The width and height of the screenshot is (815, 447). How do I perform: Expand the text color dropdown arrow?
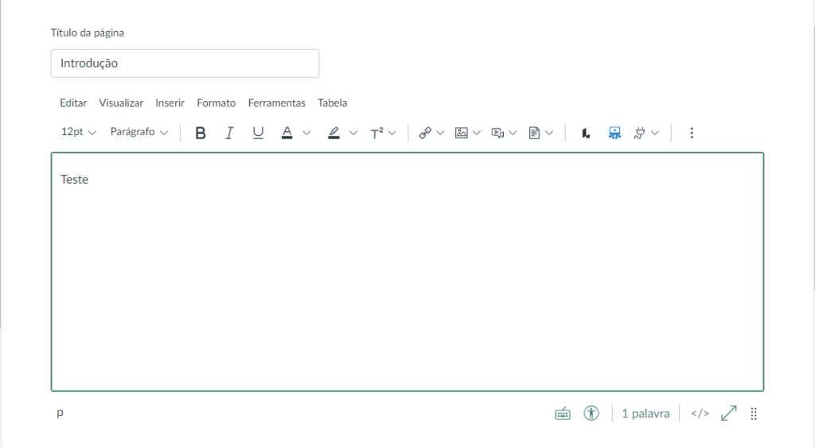[306, 133]
